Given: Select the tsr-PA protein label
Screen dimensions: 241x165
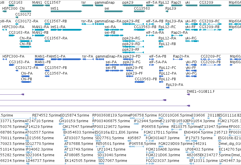Looking at the screenshot, I should point(88,56).
